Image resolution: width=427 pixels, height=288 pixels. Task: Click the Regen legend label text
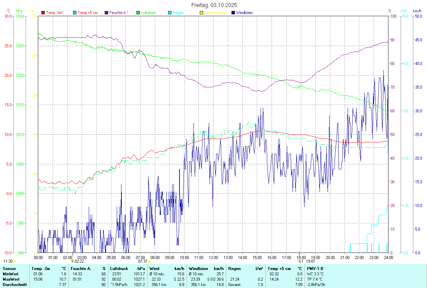[178, 13]
